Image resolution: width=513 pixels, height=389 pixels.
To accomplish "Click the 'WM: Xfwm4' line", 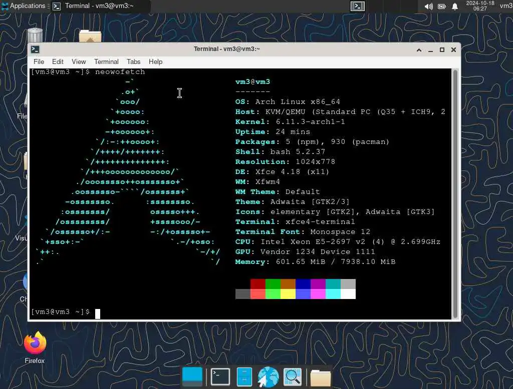I will tap(258, 182).
